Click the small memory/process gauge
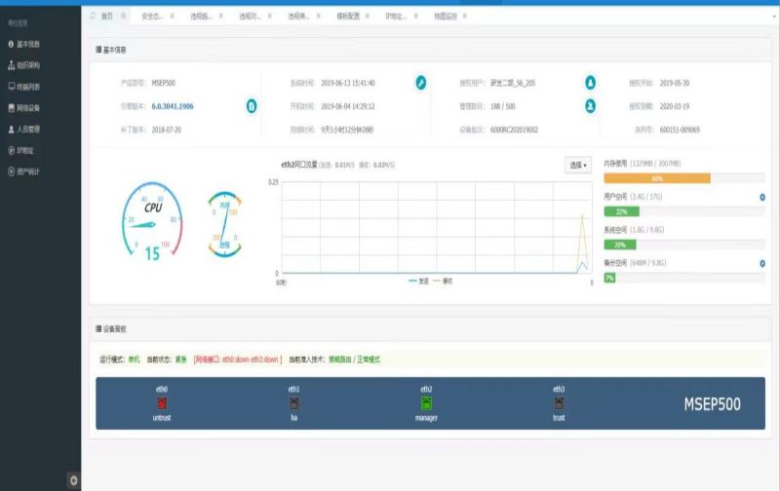This screenshot has height=491, width=780. coord(224,224)
